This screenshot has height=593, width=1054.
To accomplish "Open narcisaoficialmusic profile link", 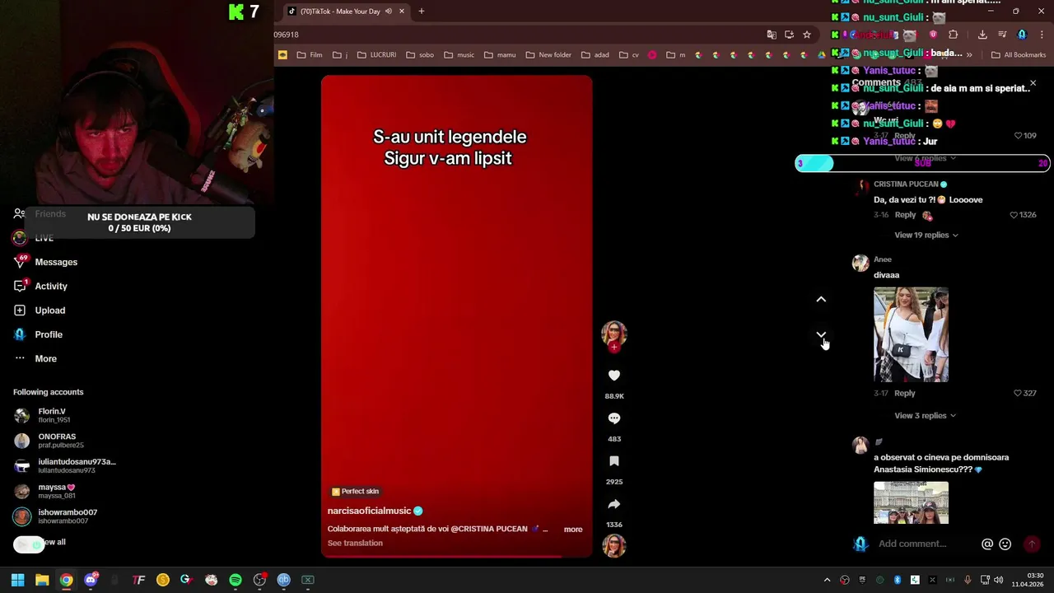I will point(369,511).
